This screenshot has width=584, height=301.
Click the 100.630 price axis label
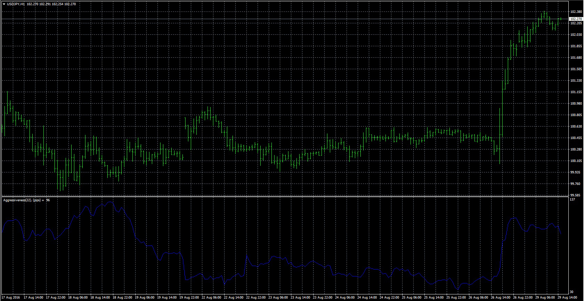pyautogui.click(x=576, y=127)
